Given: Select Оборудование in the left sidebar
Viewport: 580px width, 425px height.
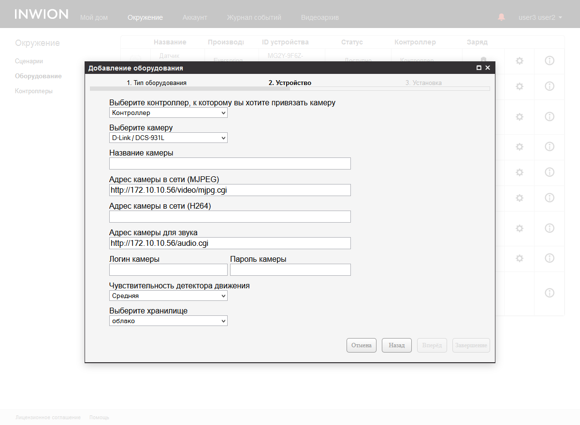Looking at the screenshot, I should tap(38, 76).
